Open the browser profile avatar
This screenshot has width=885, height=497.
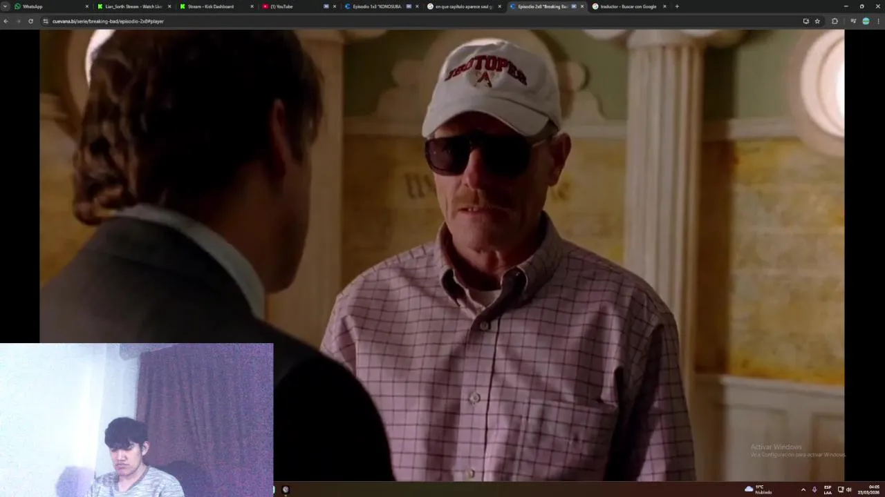point(866,21)
